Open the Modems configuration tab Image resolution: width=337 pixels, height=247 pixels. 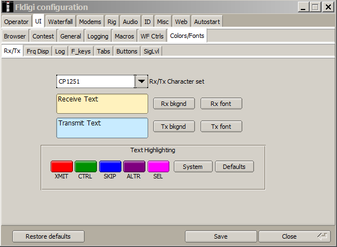click(x=89, y=22)
